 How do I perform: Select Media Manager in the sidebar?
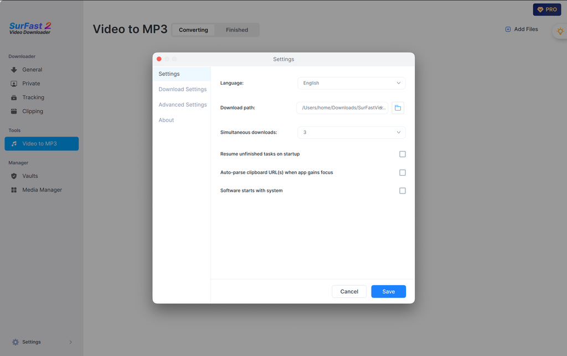[x=42, y=190]
